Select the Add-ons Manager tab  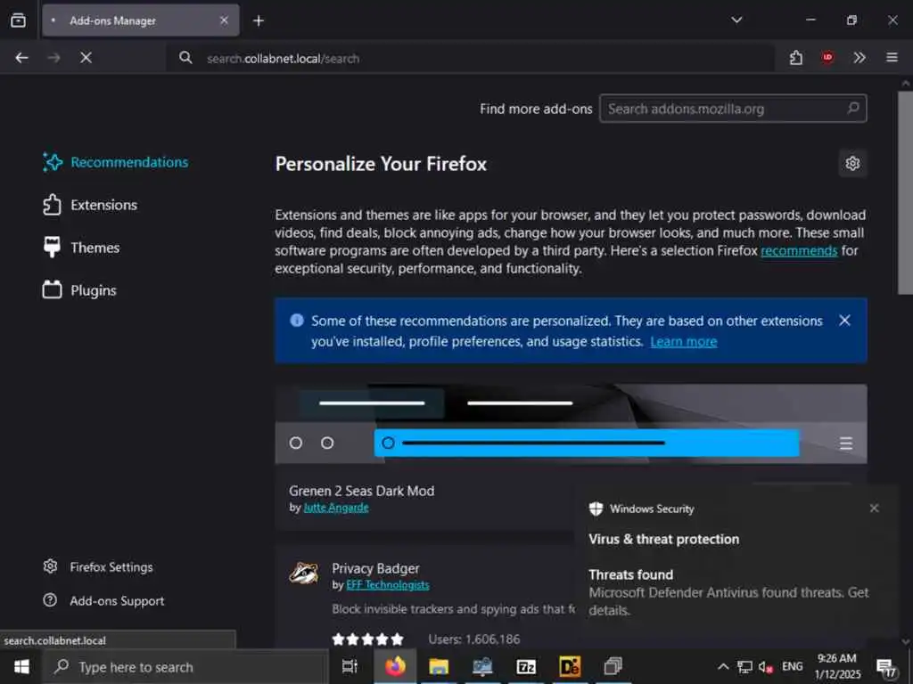[x=140, y=20]
